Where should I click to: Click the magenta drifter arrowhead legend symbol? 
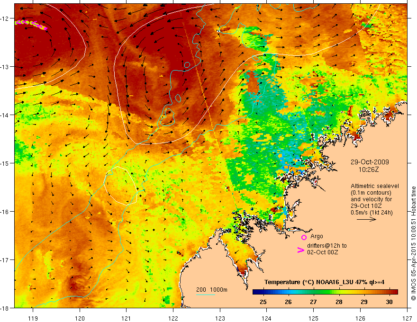click(301, 250)
